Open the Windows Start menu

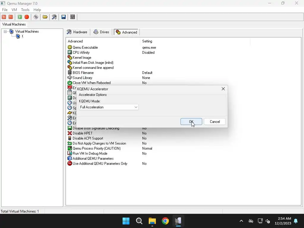[126, 221]
